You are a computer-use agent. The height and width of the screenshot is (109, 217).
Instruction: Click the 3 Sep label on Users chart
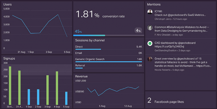tap(49, 52)
